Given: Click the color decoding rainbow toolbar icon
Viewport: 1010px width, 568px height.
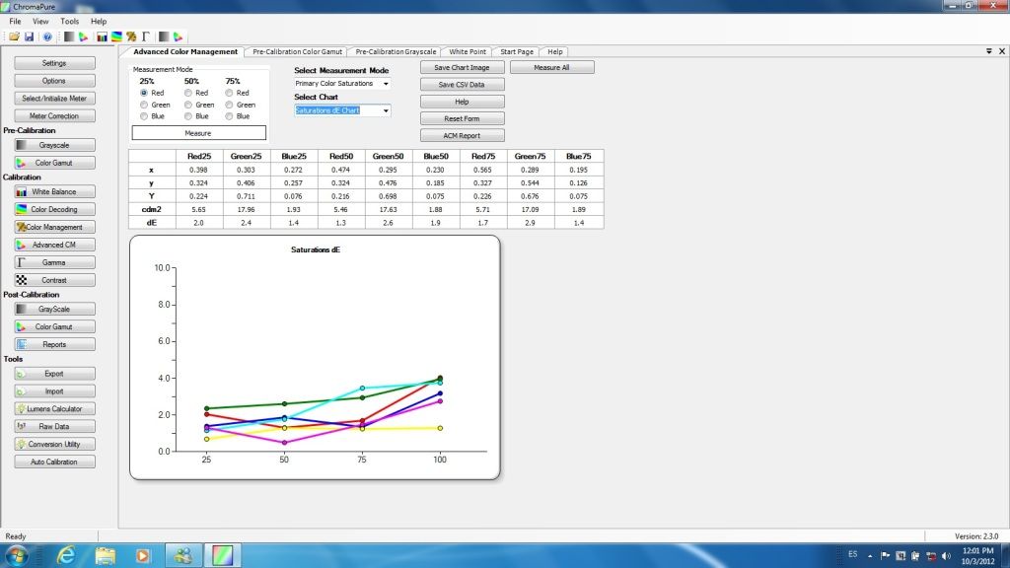Looking at the screenshot, I should coord(116,36).
